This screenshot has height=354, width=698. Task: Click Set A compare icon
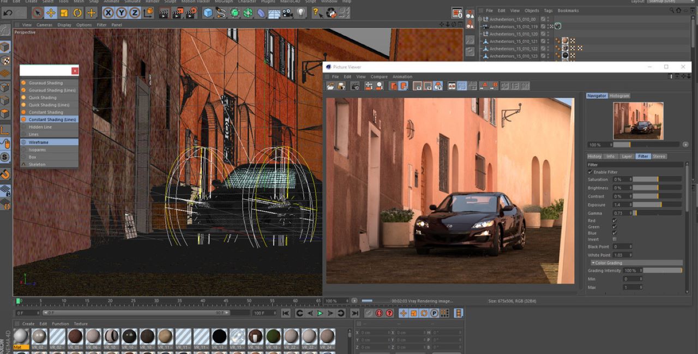(484, 86)
